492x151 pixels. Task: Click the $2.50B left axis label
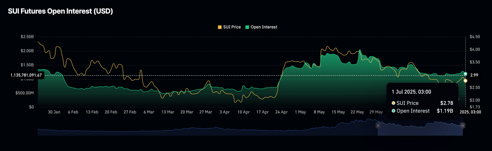pyautogui.click(x=27, y=37)
